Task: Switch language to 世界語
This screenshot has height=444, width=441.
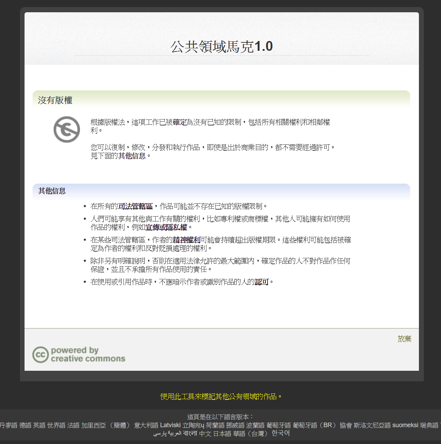Action: pyautogui.click(x=56, y=425)
